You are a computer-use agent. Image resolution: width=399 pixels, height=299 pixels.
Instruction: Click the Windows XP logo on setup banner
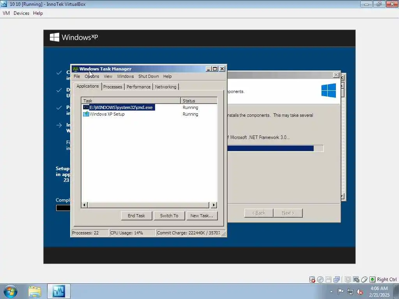tap(74, 37)
